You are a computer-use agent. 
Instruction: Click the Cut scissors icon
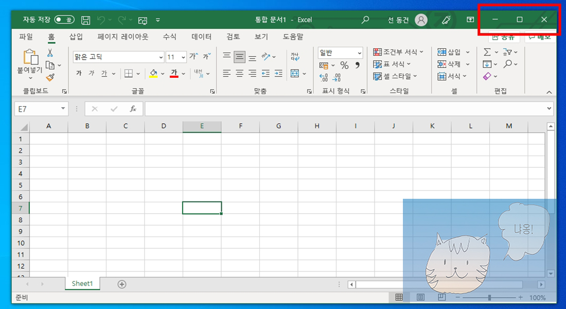50,53
